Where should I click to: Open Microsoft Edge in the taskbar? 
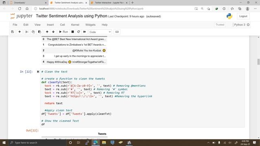(95, 142)
